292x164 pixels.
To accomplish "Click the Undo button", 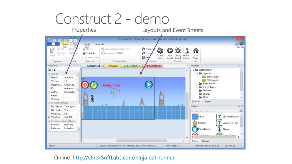I will click(x=74, y=49).
